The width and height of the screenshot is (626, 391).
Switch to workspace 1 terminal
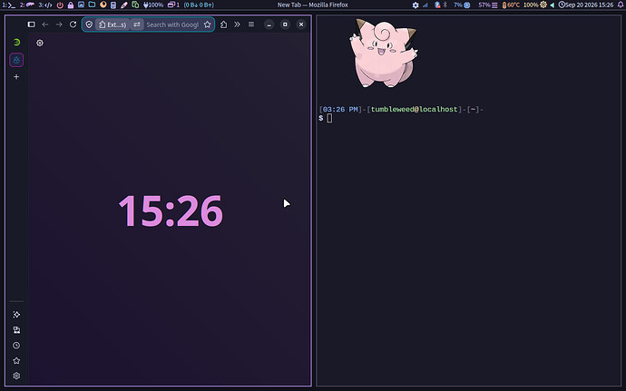(x=9, y=5)
